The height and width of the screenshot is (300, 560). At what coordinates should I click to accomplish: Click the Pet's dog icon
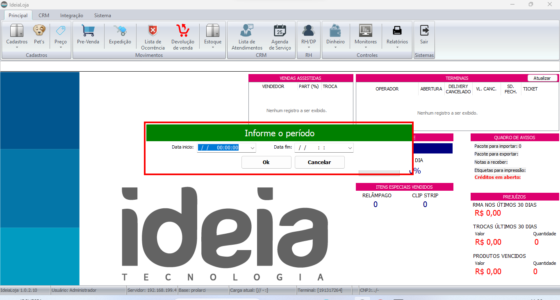(39, 31)
